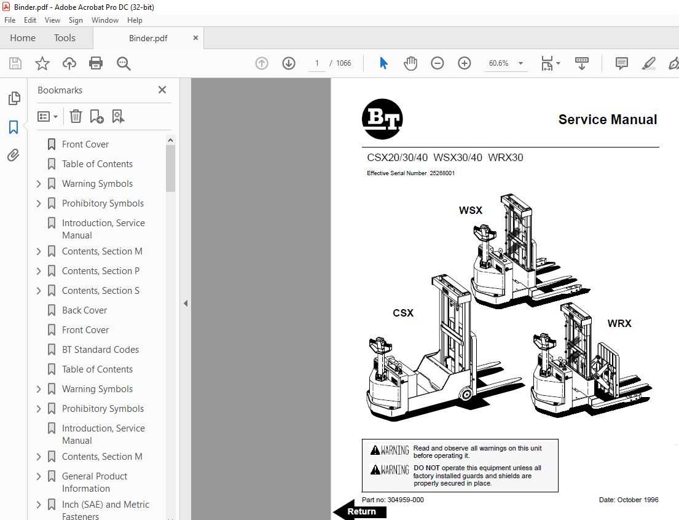Open page display options dropdown arrow
The image size is (679, 520).
click(558, 63)
